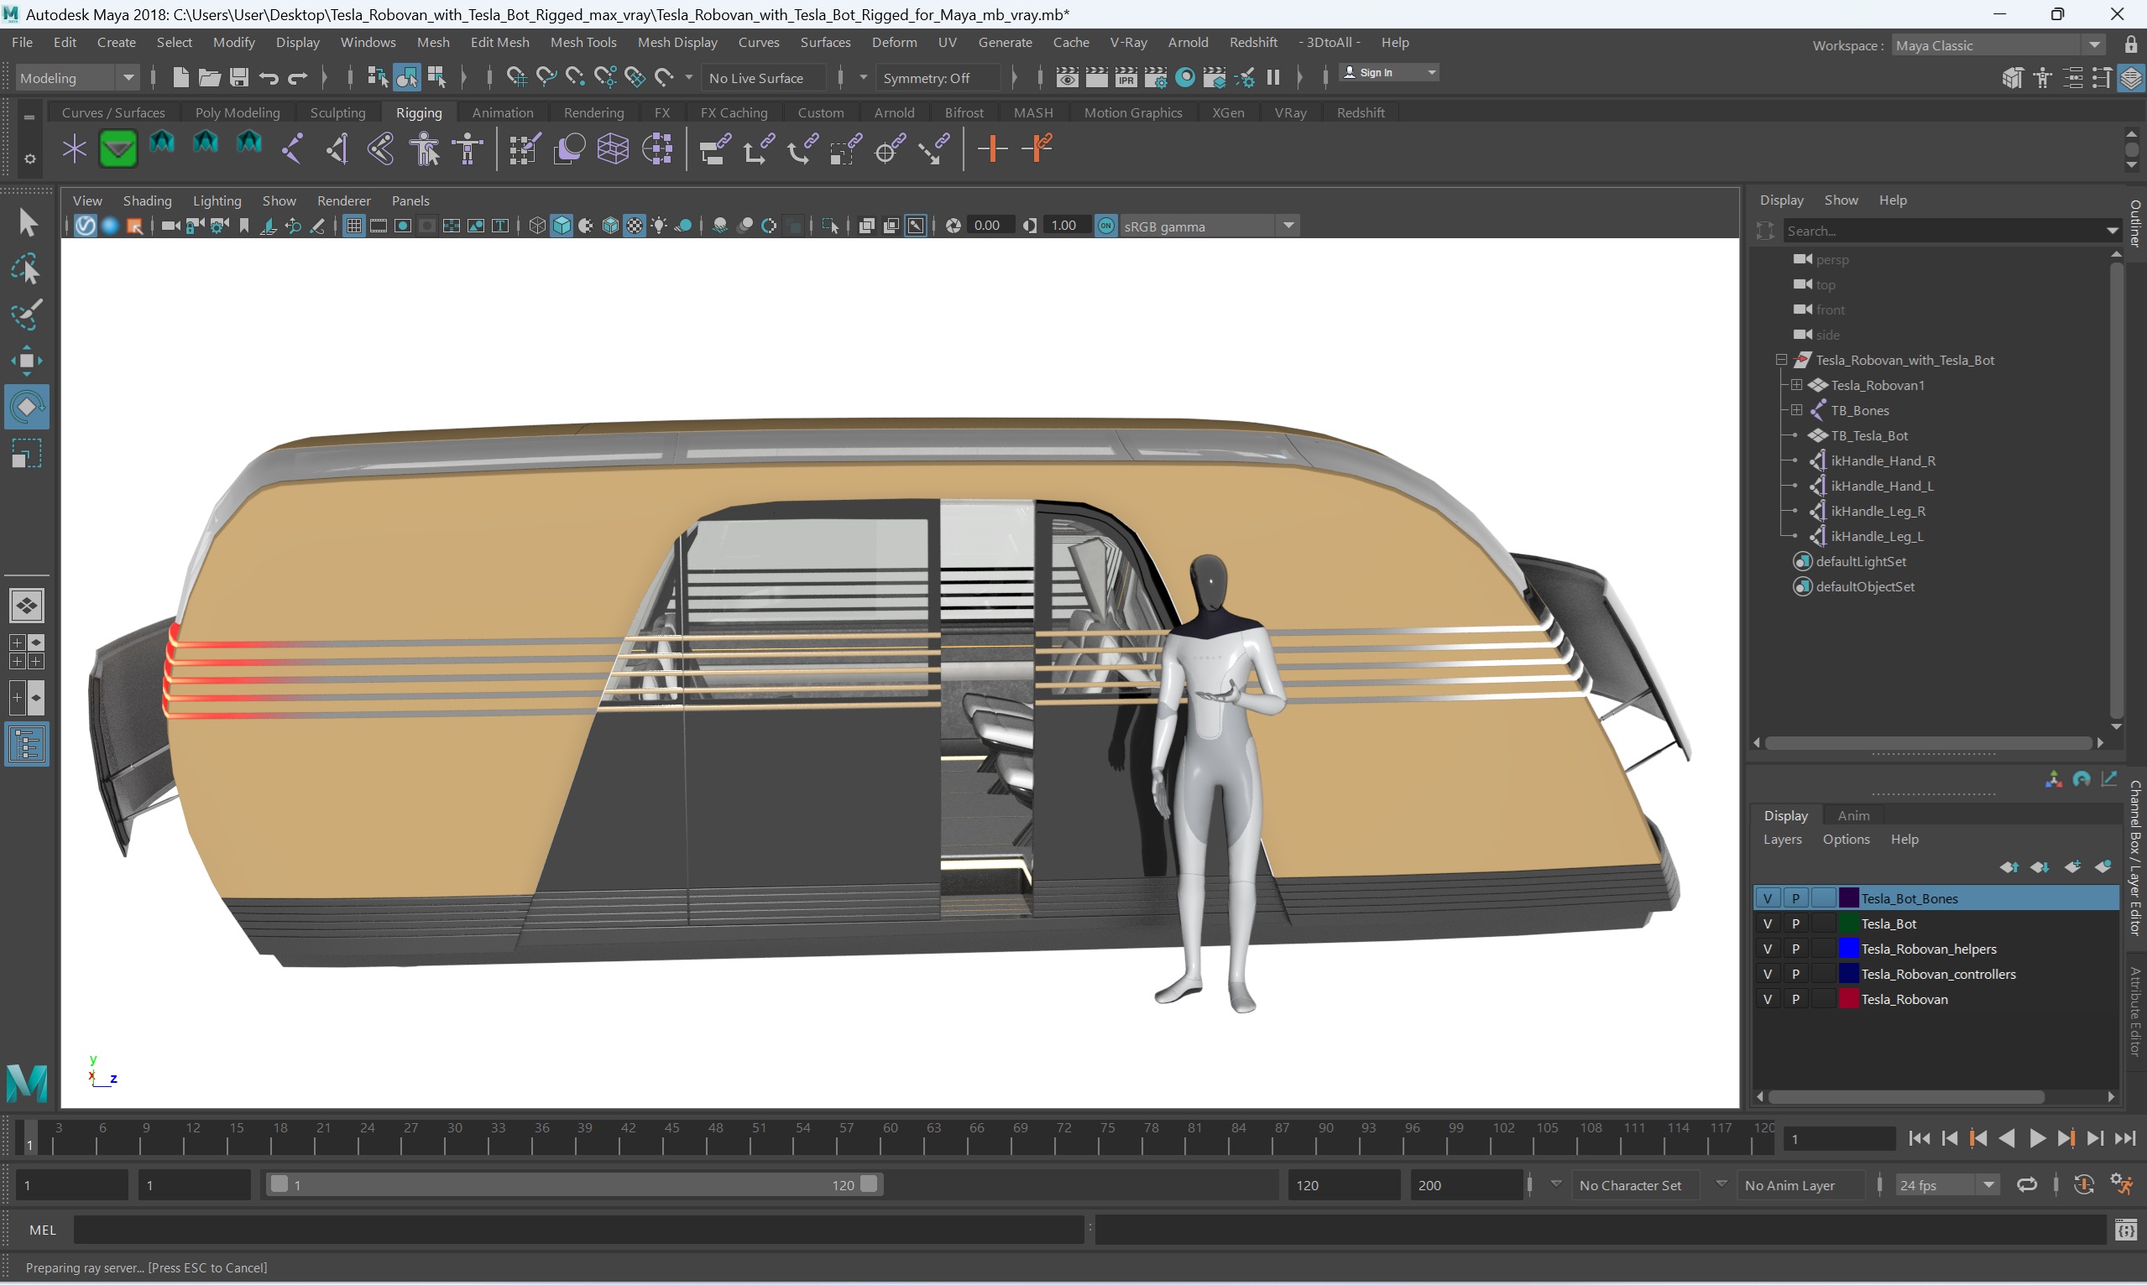2147x1285 pixels.
Task: Snap to grids icon
Action: pyautogui.click(x=515, y=78)
